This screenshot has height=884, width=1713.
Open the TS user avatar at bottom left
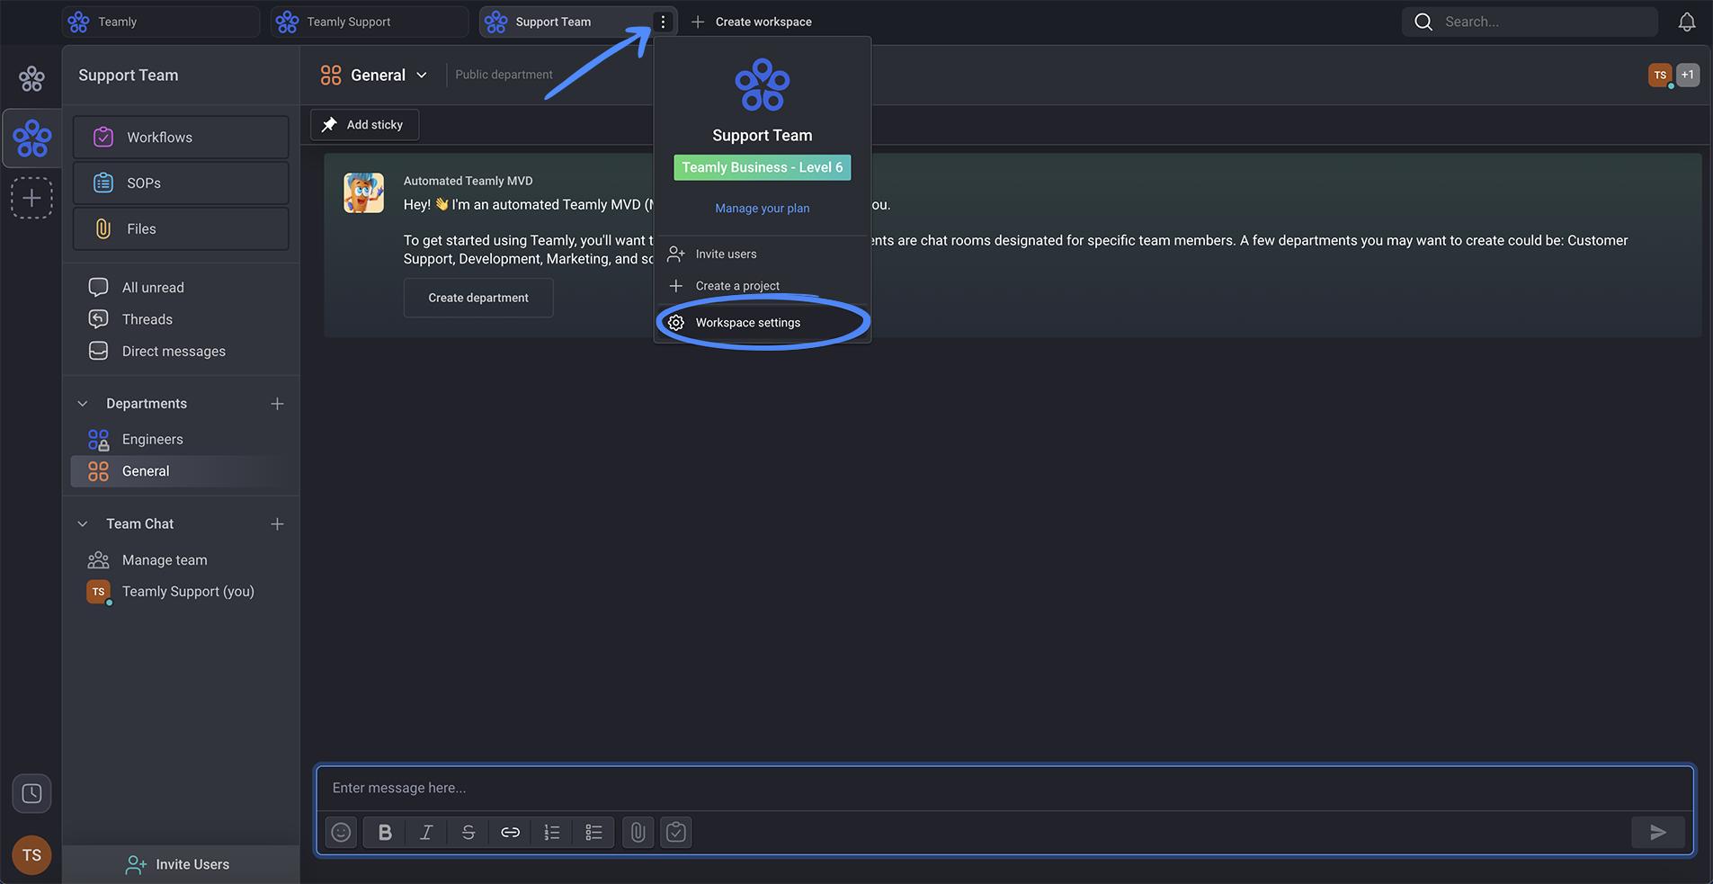pyautogui.click(x=31, y=855)
